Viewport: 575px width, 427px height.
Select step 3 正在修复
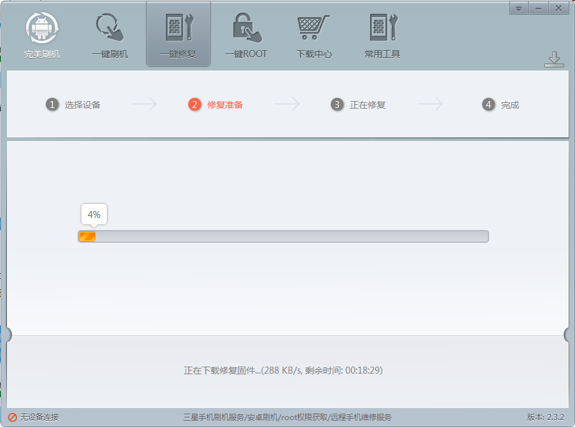click(358, 105)
